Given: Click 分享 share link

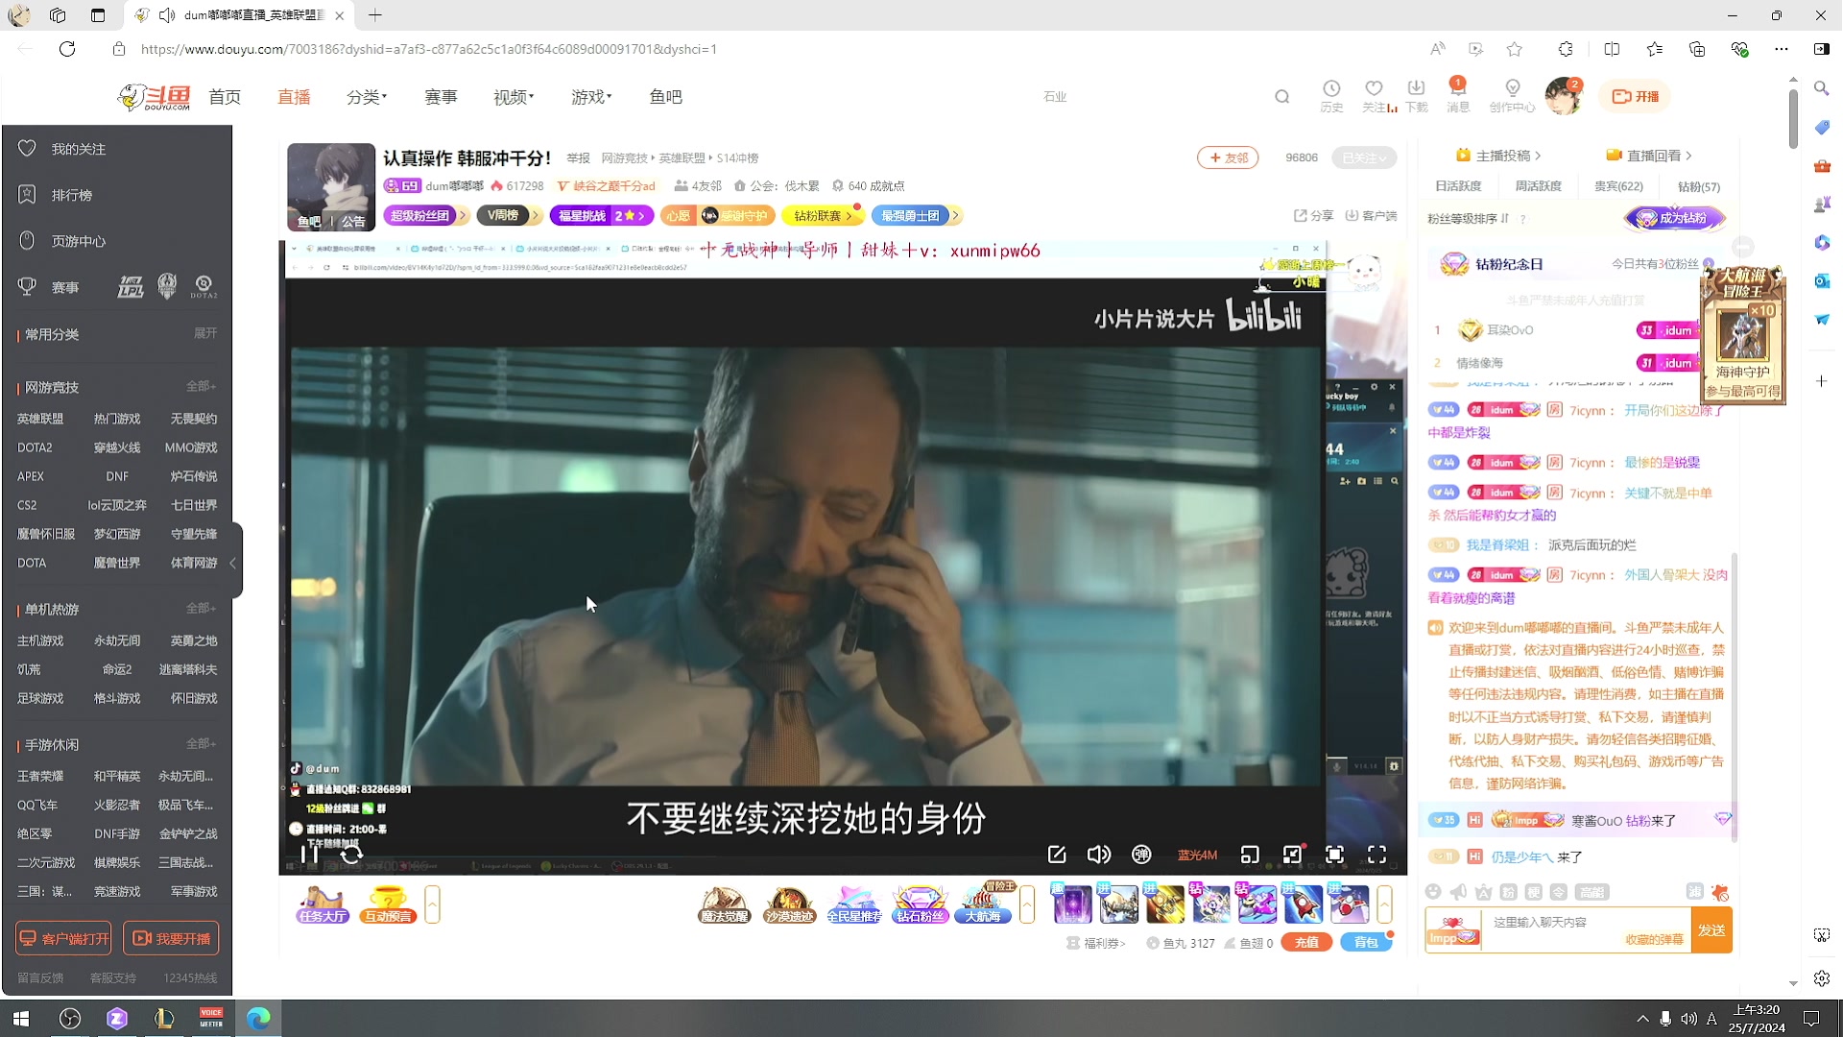Looking at the screenshot, I should (1314, 215).
